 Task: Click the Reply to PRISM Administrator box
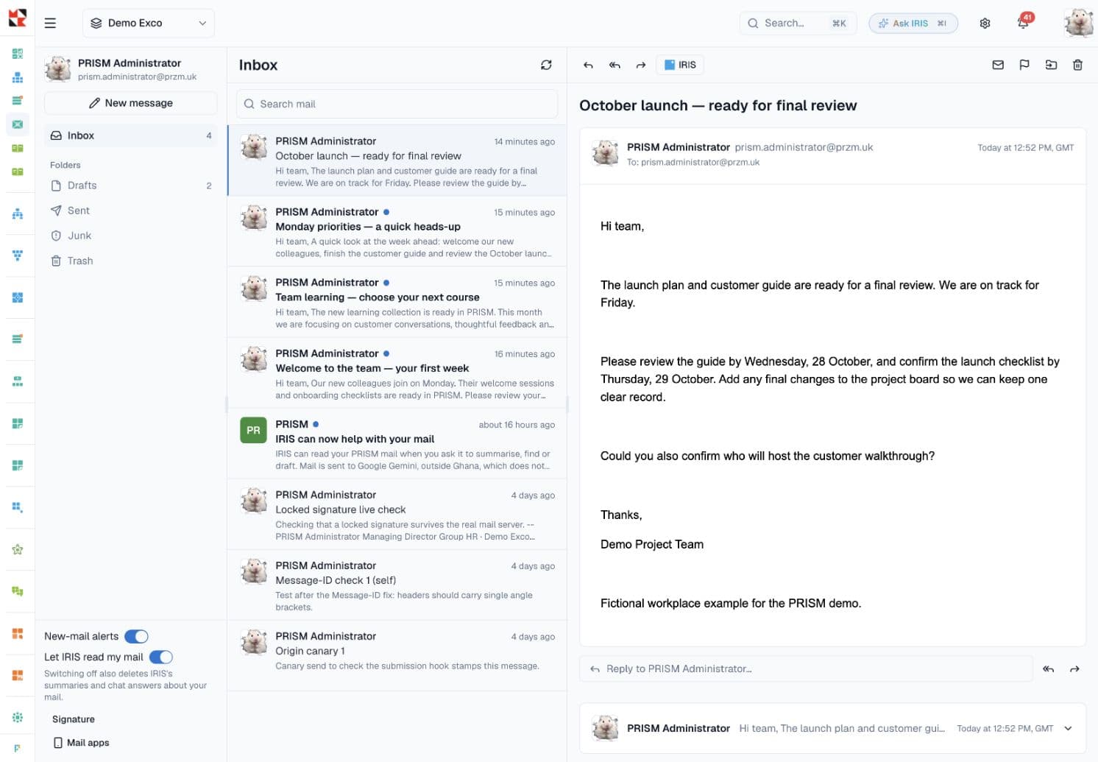pos(807,668)
